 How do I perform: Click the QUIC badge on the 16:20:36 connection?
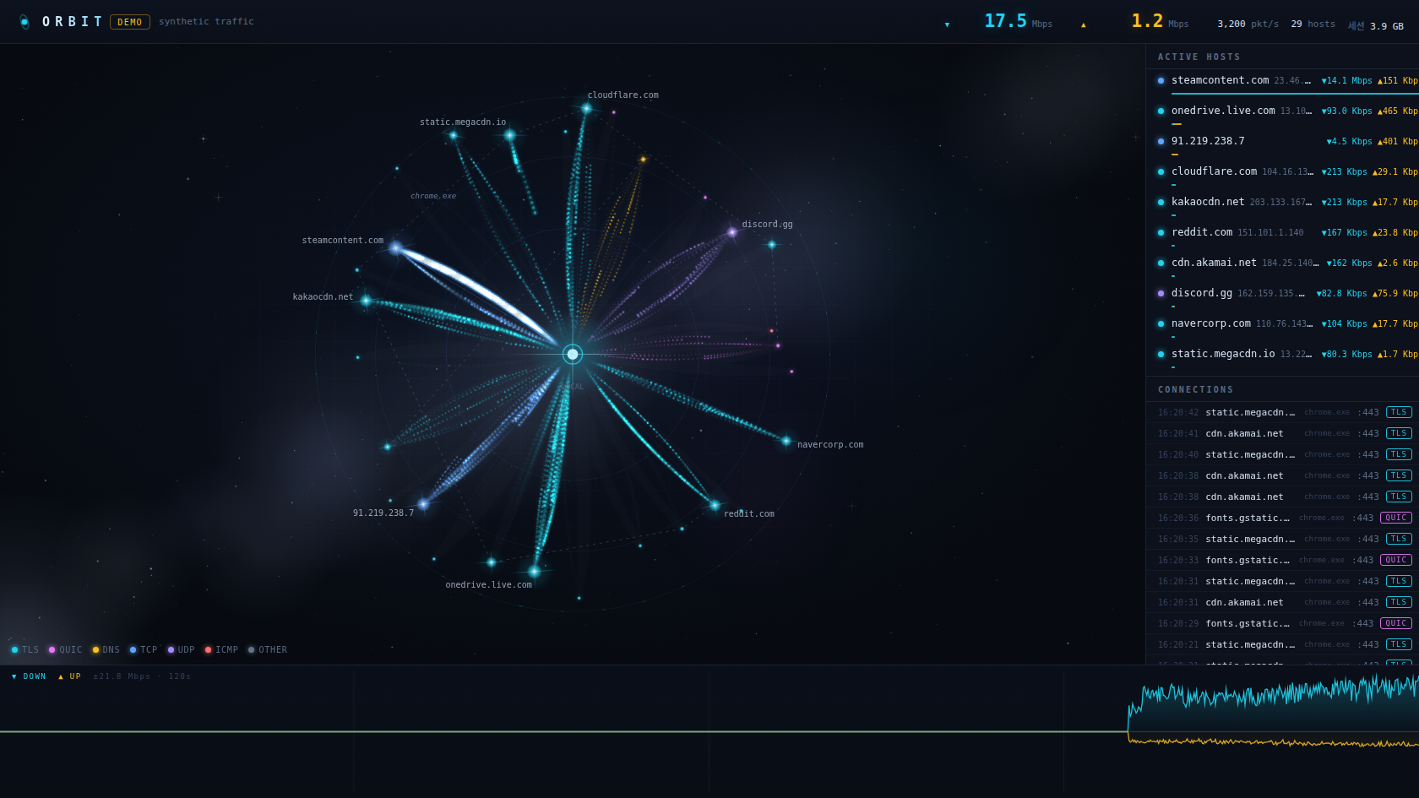pyautogui.click(x=1396, y=518)
